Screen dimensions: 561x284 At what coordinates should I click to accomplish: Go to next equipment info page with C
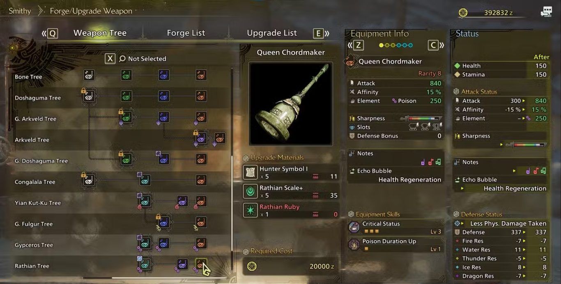(x=433, y=45)
